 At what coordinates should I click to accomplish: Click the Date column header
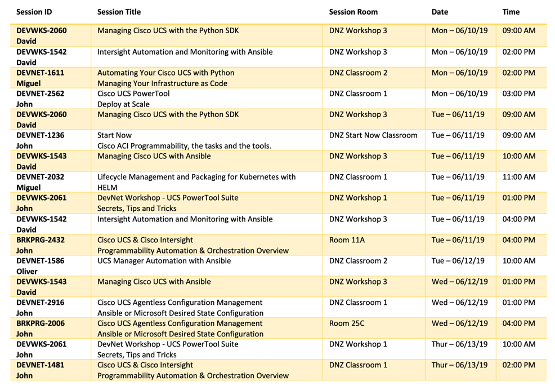[440, 12]
